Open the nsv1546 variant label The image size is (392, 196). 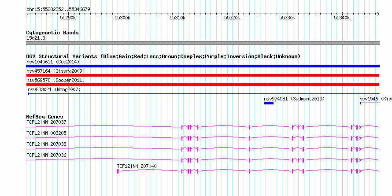(x=376, y=99)
